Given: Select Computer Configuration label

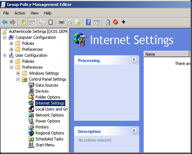Looking at the screenshot, I should pyautogui.click(x=36, y=37).
